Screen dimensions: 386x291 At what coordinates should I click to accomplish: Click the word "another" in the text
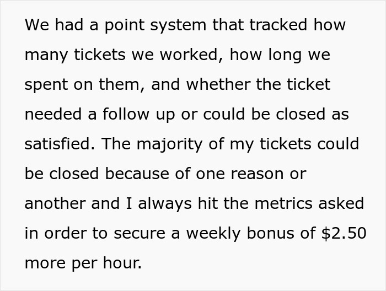tap(55, 203)
